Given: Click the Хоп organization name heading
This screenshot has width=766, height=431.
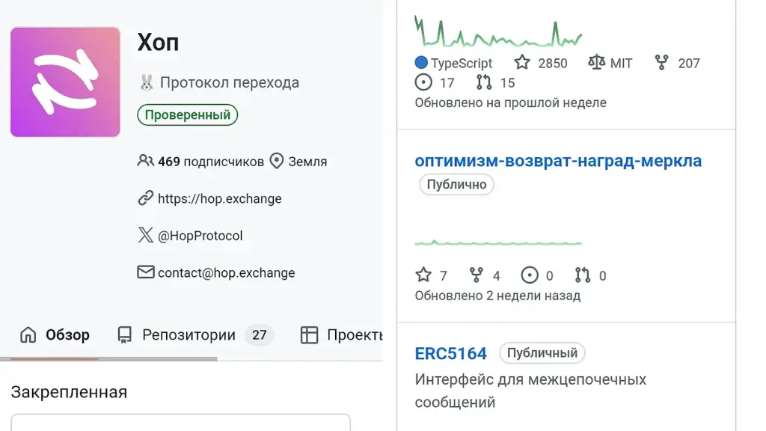Looking at the screenshot, I should tap(158, 43).
